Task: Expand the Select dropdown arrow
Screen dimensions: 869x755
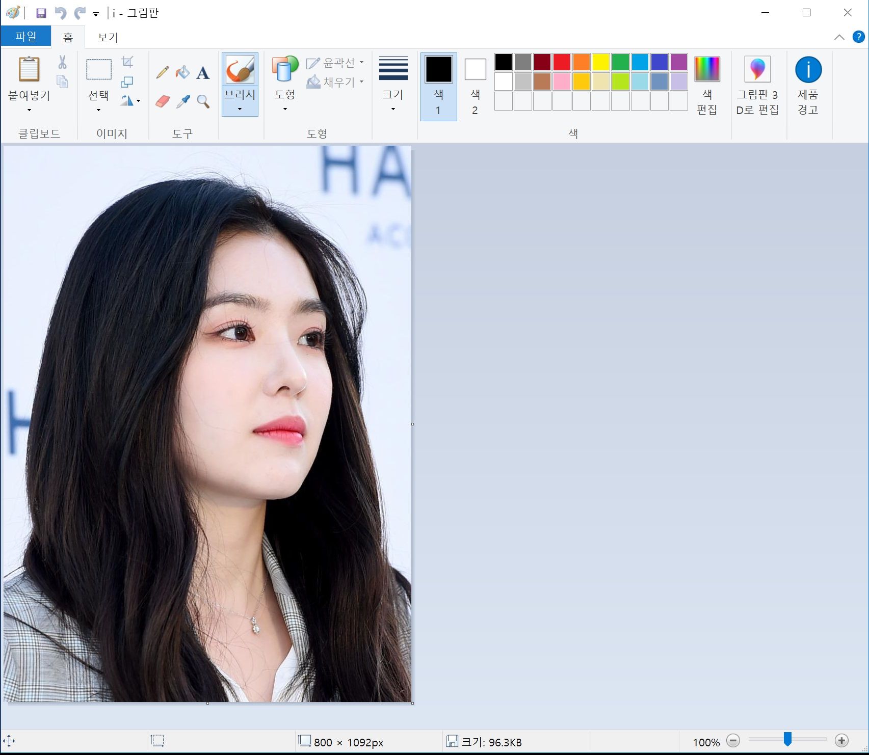Action: coord(98,110)
